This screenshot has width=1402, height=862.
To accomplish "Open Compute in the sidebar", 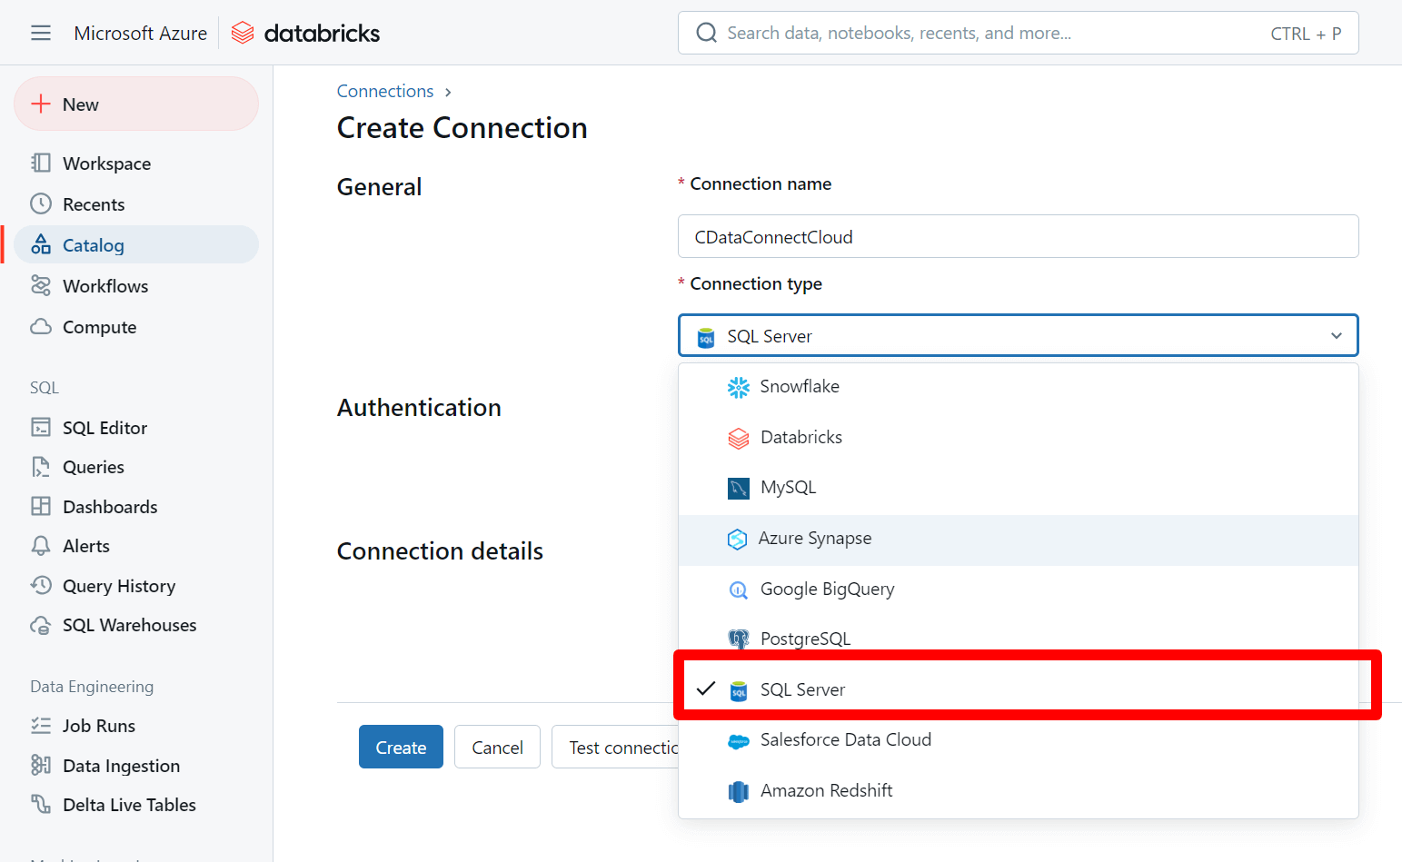I will (136, 327).
